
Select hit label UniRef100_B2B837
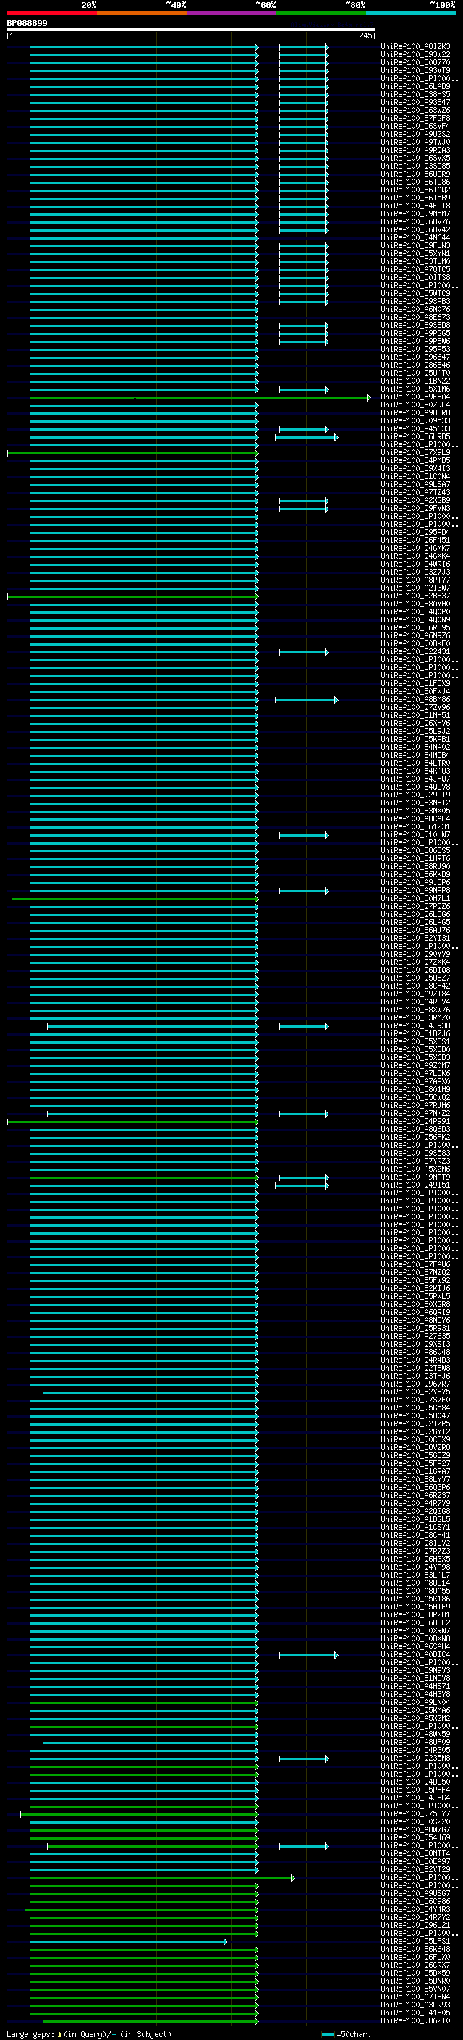click(x=415, y=596)
